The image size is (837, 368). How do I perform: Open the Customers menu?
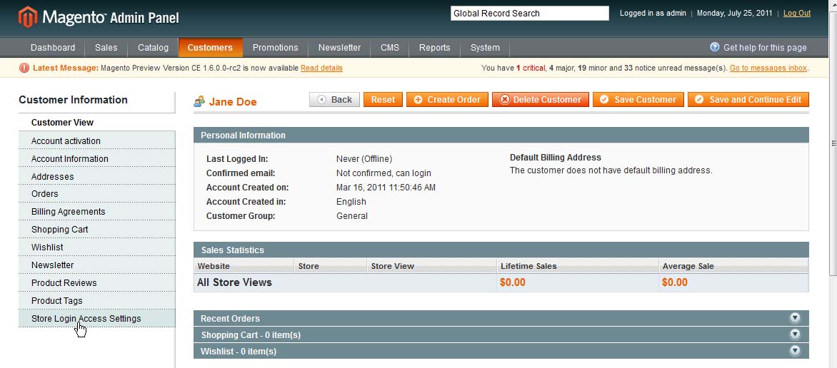[210, 48]
